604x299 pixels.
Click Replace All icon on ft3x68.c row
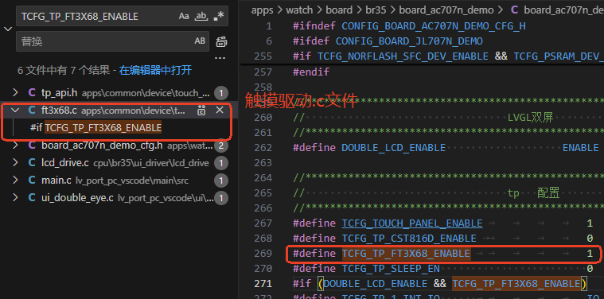[201, 111]
